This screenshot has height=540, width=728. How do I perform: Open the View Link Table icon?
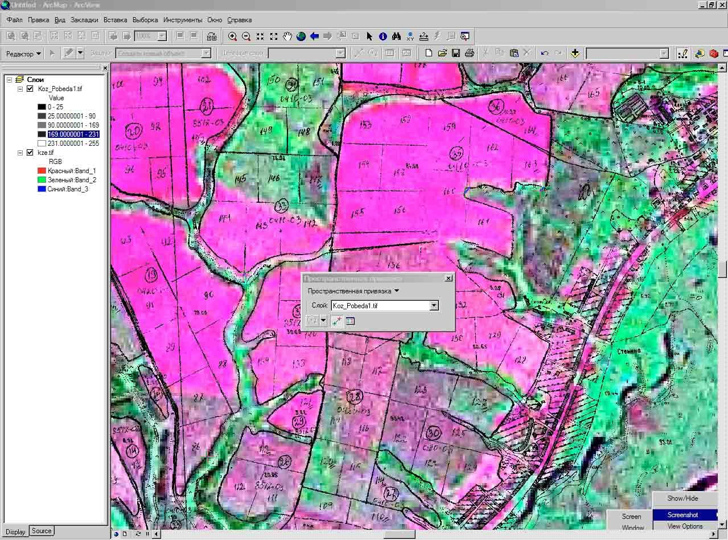pyautogui.click(x=350, y=321)
